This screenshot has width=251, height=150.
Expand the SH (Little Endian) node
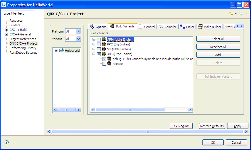[x=94, y=49]
